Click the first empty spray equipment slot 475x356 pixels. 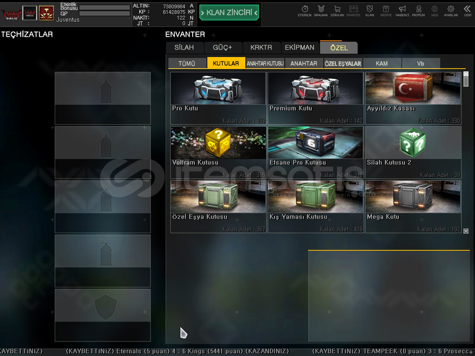pos(103,98)
